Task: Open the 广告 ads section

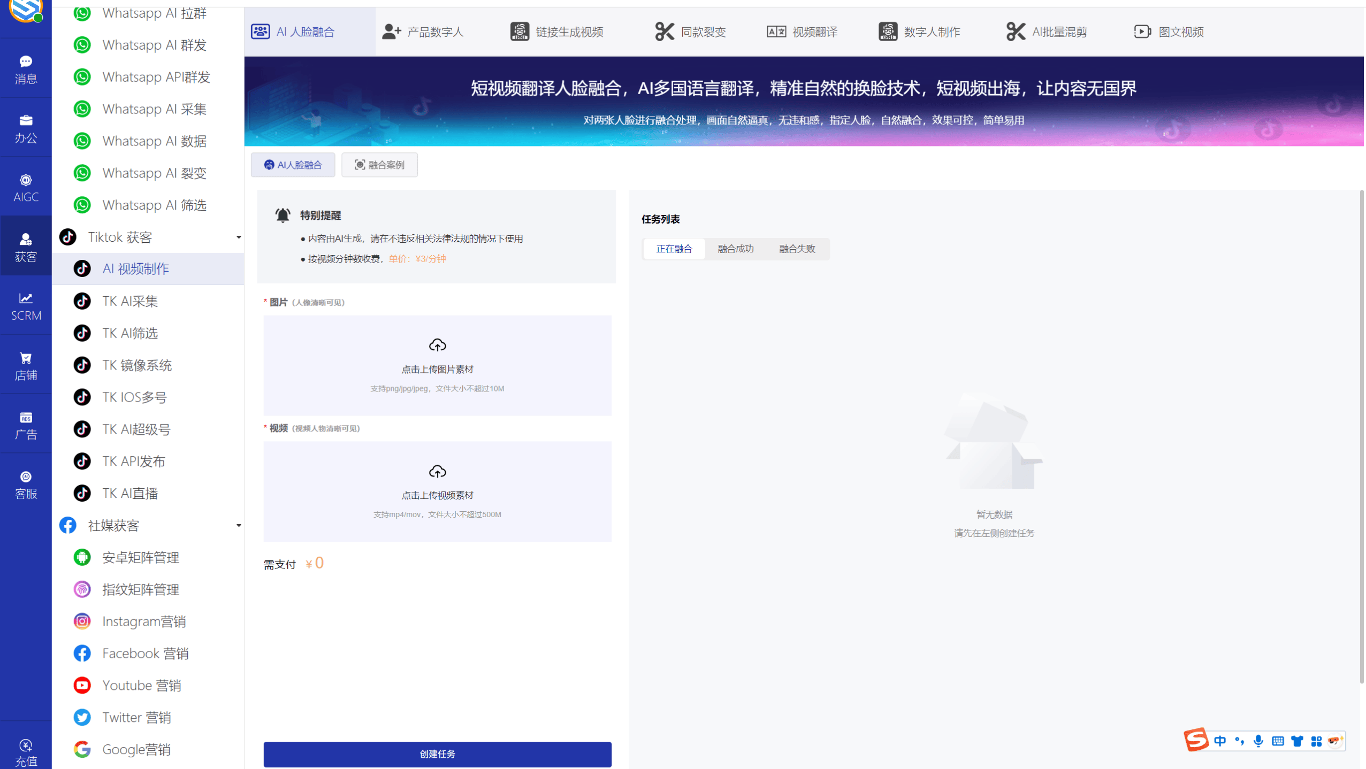Action: point(25,425)
